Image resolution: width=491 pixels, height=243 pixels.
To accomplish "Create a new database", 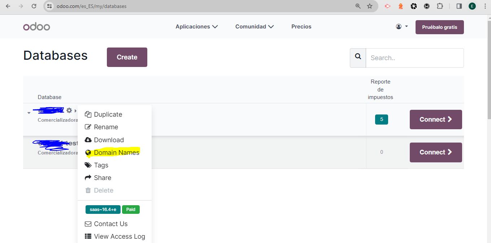I will (x=127, y=57).
